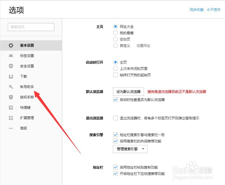Select 空白页 as homepage

pyautogui.click(x=116, y=39)
